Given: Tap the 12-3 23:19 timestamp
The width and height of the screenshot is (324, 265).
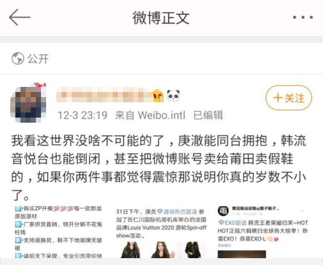Looking at the screenshot, I should click(x=82, y=115).
